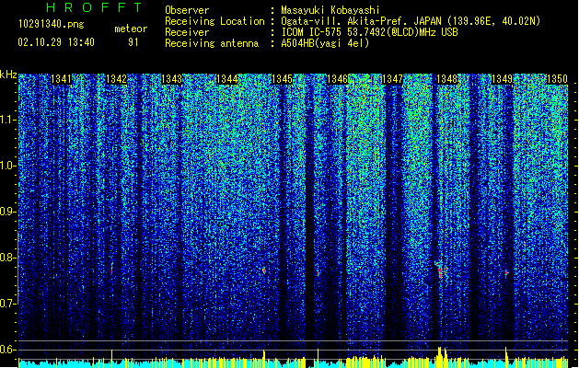Click the Observer label
This screenshot has height=368, width=579.
click(187, 10)
